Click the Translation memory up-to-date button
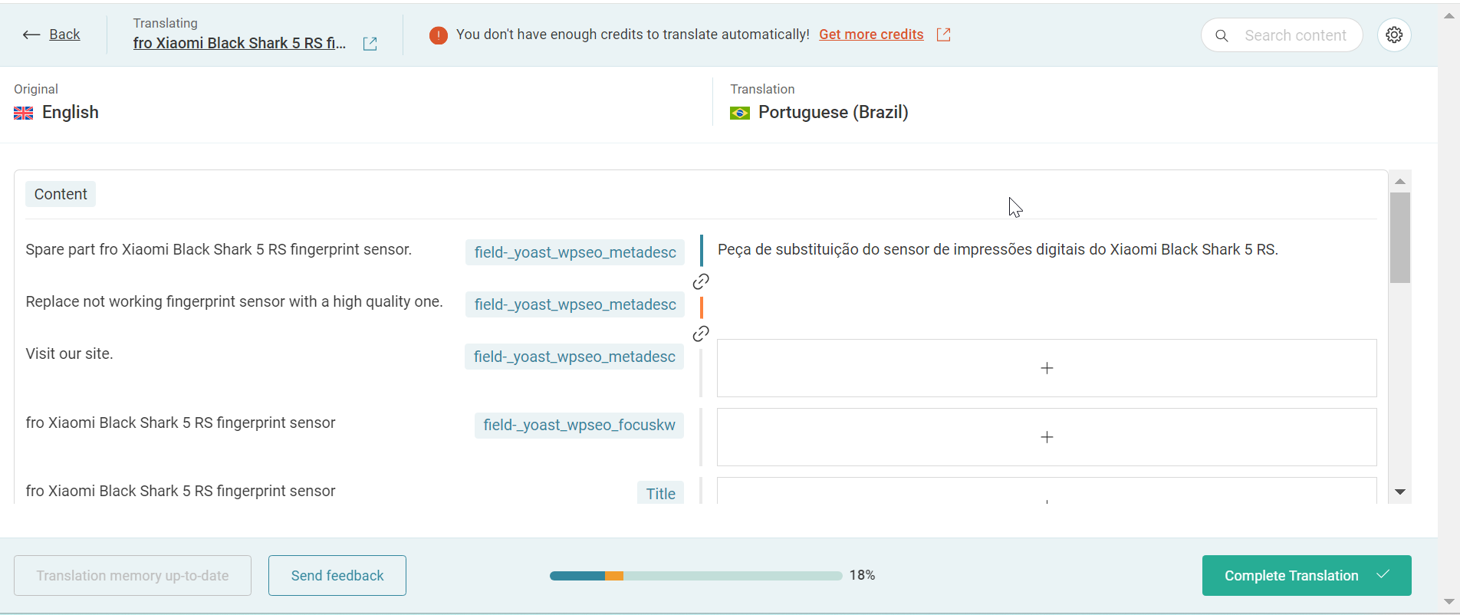Screen dimensions: 1460x615 click(x=133, y=576)
